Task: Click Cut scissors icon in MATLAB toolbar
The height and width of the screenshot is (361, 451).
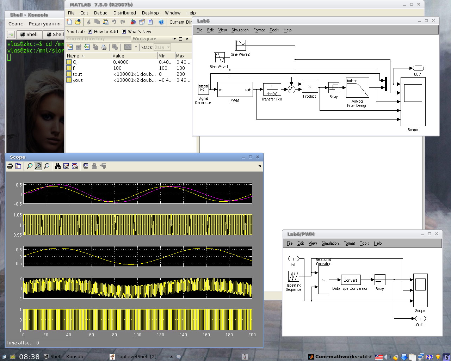Action: 88,22
